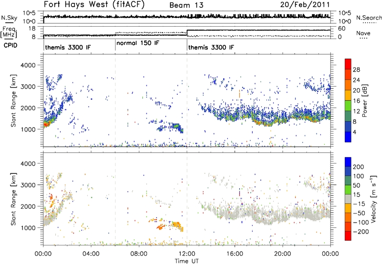Click the dashed 06:00 marker in the power panel

pyautogui.click(x=115, y=101)
